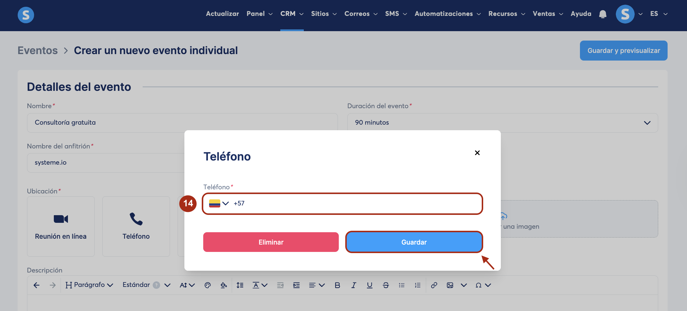The height and width of the screenshot is (311, 687).
Task: Click the undo arrow in editor toolbar
Action: (x=36, y=285)
